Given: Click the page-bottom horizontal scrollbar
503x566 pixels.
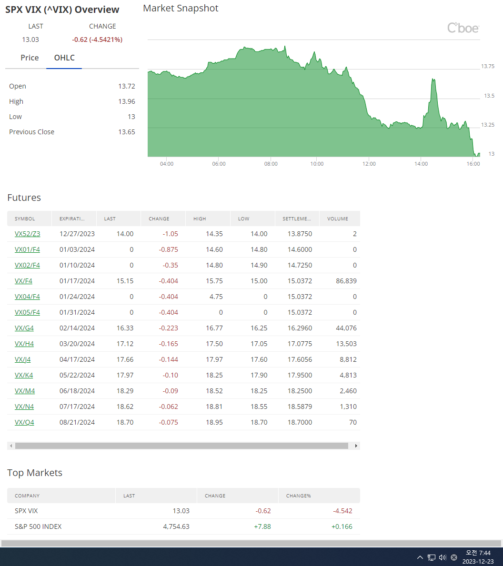Looking at the screenshot, I should point(251,543).
